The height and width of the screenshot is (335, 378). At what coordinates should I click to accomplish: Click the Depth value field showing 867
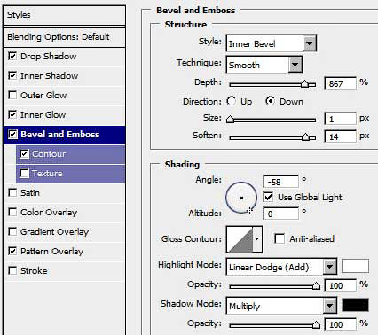340,83
